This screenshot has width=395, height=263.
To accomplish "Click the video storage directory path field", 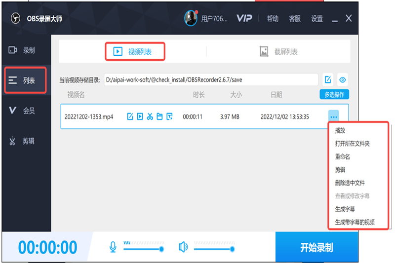I will 211,80.
